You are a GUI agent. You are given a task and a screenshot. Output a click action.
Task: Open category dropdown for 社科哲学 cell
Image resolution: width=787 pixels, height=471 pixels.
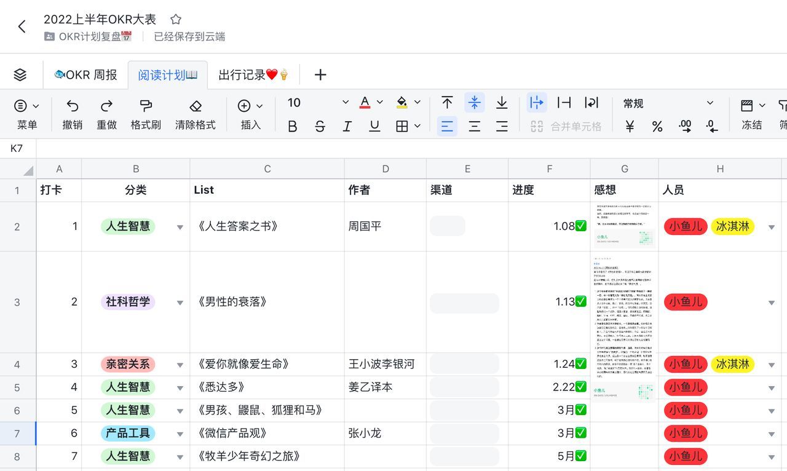pos(180,303)
